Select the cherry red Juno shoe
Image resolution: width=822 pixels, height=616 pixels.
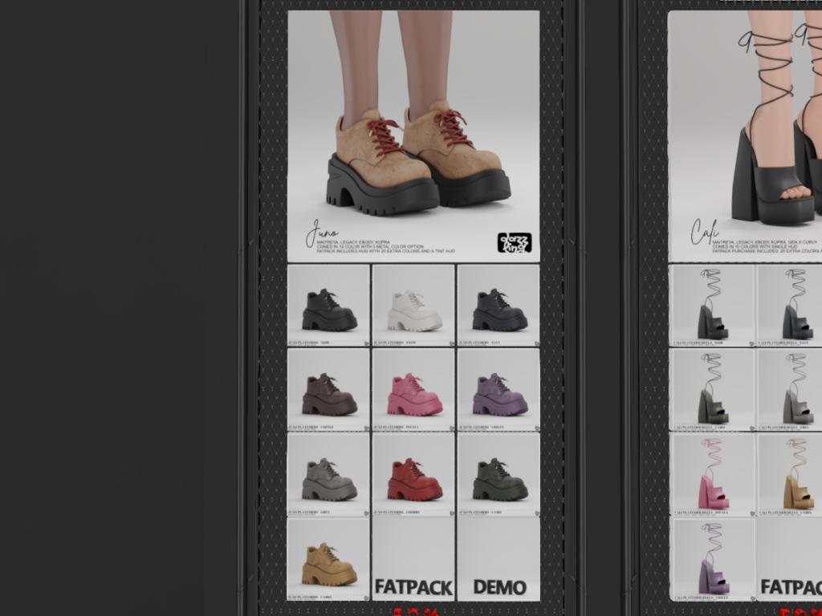[413, 474]
